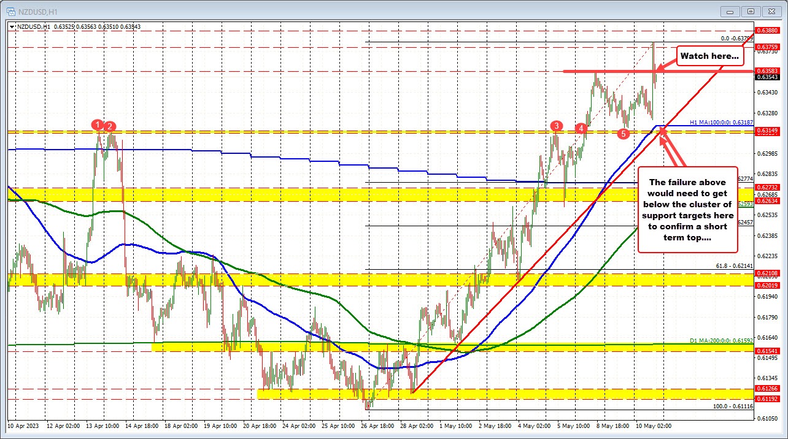Click the current price label 0.63543

[x=767, y=77]
